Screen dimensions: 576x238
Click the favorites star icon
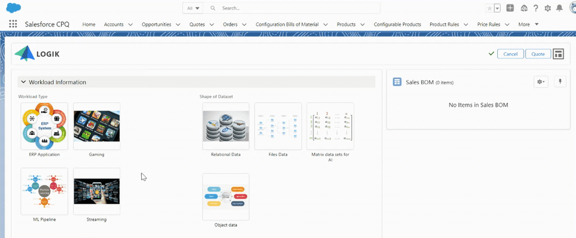[x=489, y=8]
